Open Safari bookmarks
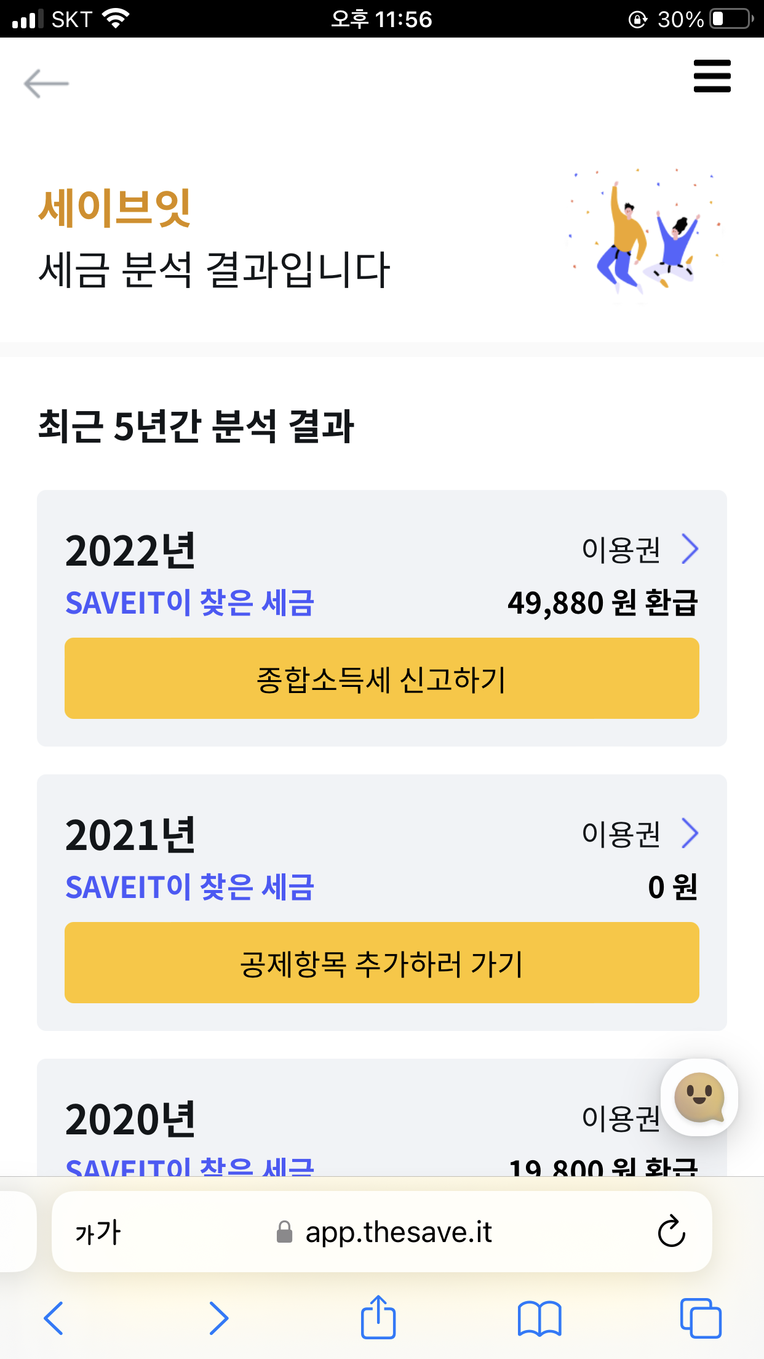The height and width of the screenshot is (1359, 764). (x=539, y=1318)
